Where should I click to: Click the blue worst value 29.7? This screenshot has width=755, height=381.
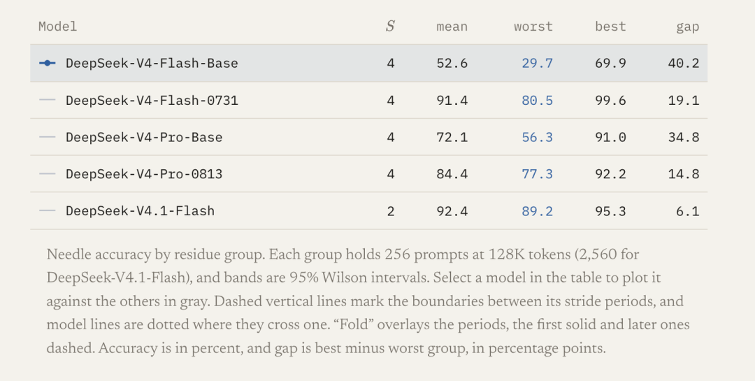pyautogui.click(x=538, y=63)
